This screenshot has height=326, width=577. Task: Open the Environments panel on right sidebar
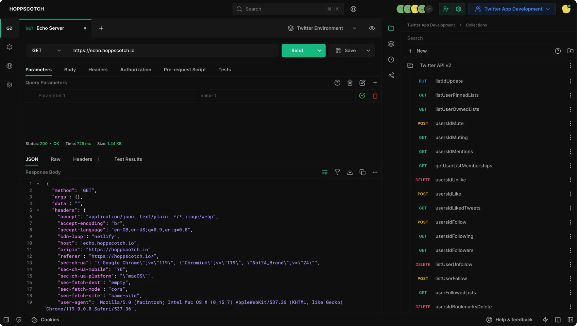[391, 43]
